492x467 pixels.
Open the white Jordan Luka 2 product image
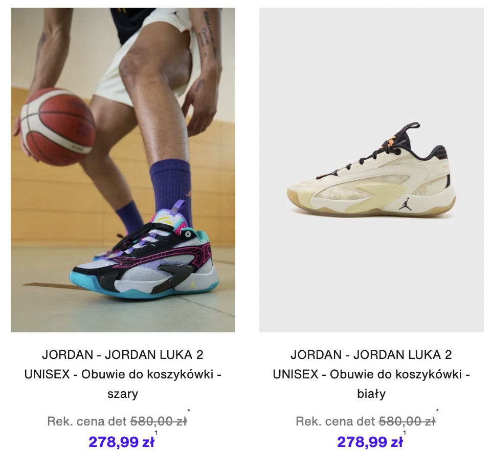click(x=371, y=170)
